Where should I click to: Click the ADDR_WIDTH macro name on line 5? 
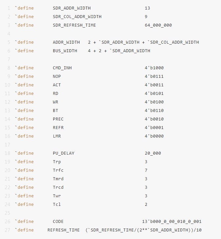coord(66,42)
